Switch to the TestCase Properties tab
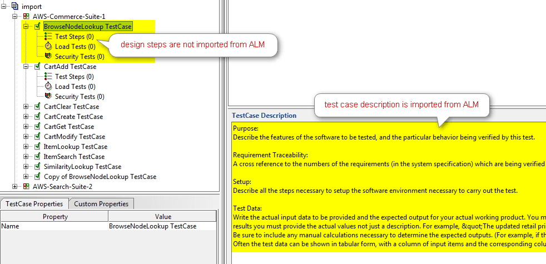Screen dimensions: 546x264 (34, 204)
